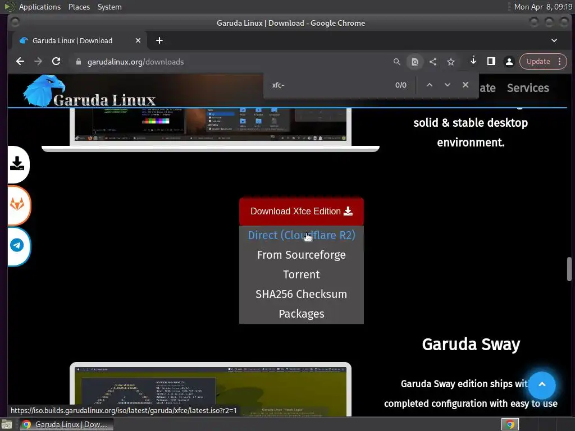575x431 pixels.
Task: Click the Garuda Linux taskbar window button
Action: tap(66, 424)
